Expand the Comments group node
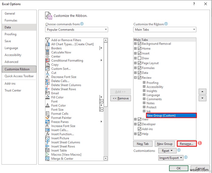Image resolution: width=212 pixels, height=173 pixels. tap(144, 99)
